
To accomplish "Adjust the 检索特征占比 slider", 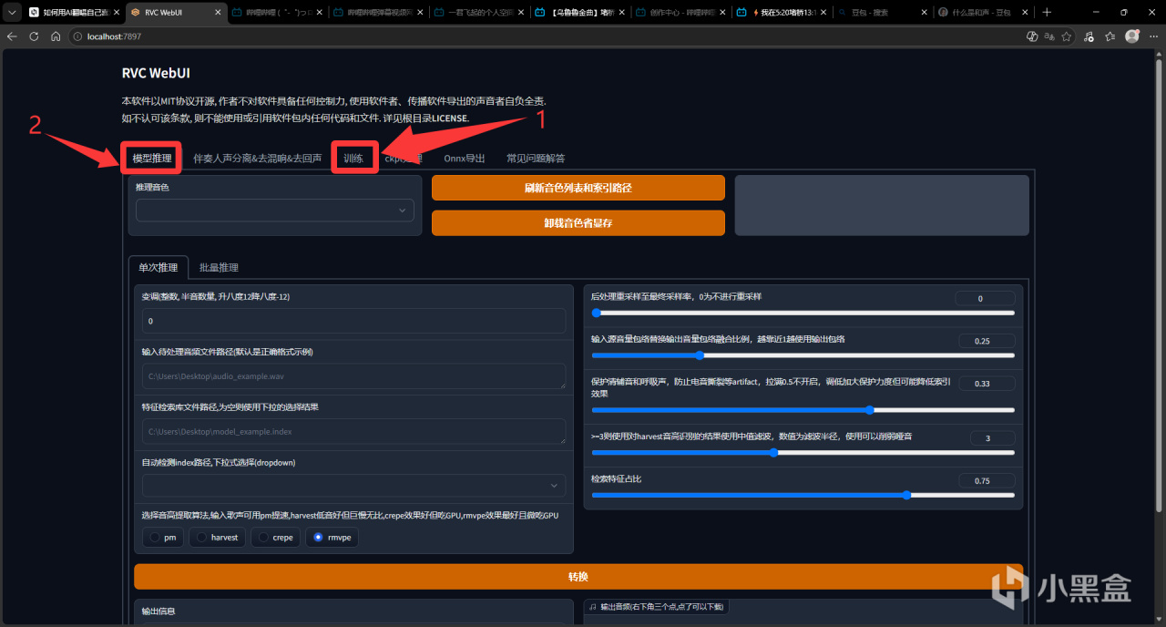I will point(803,495).
